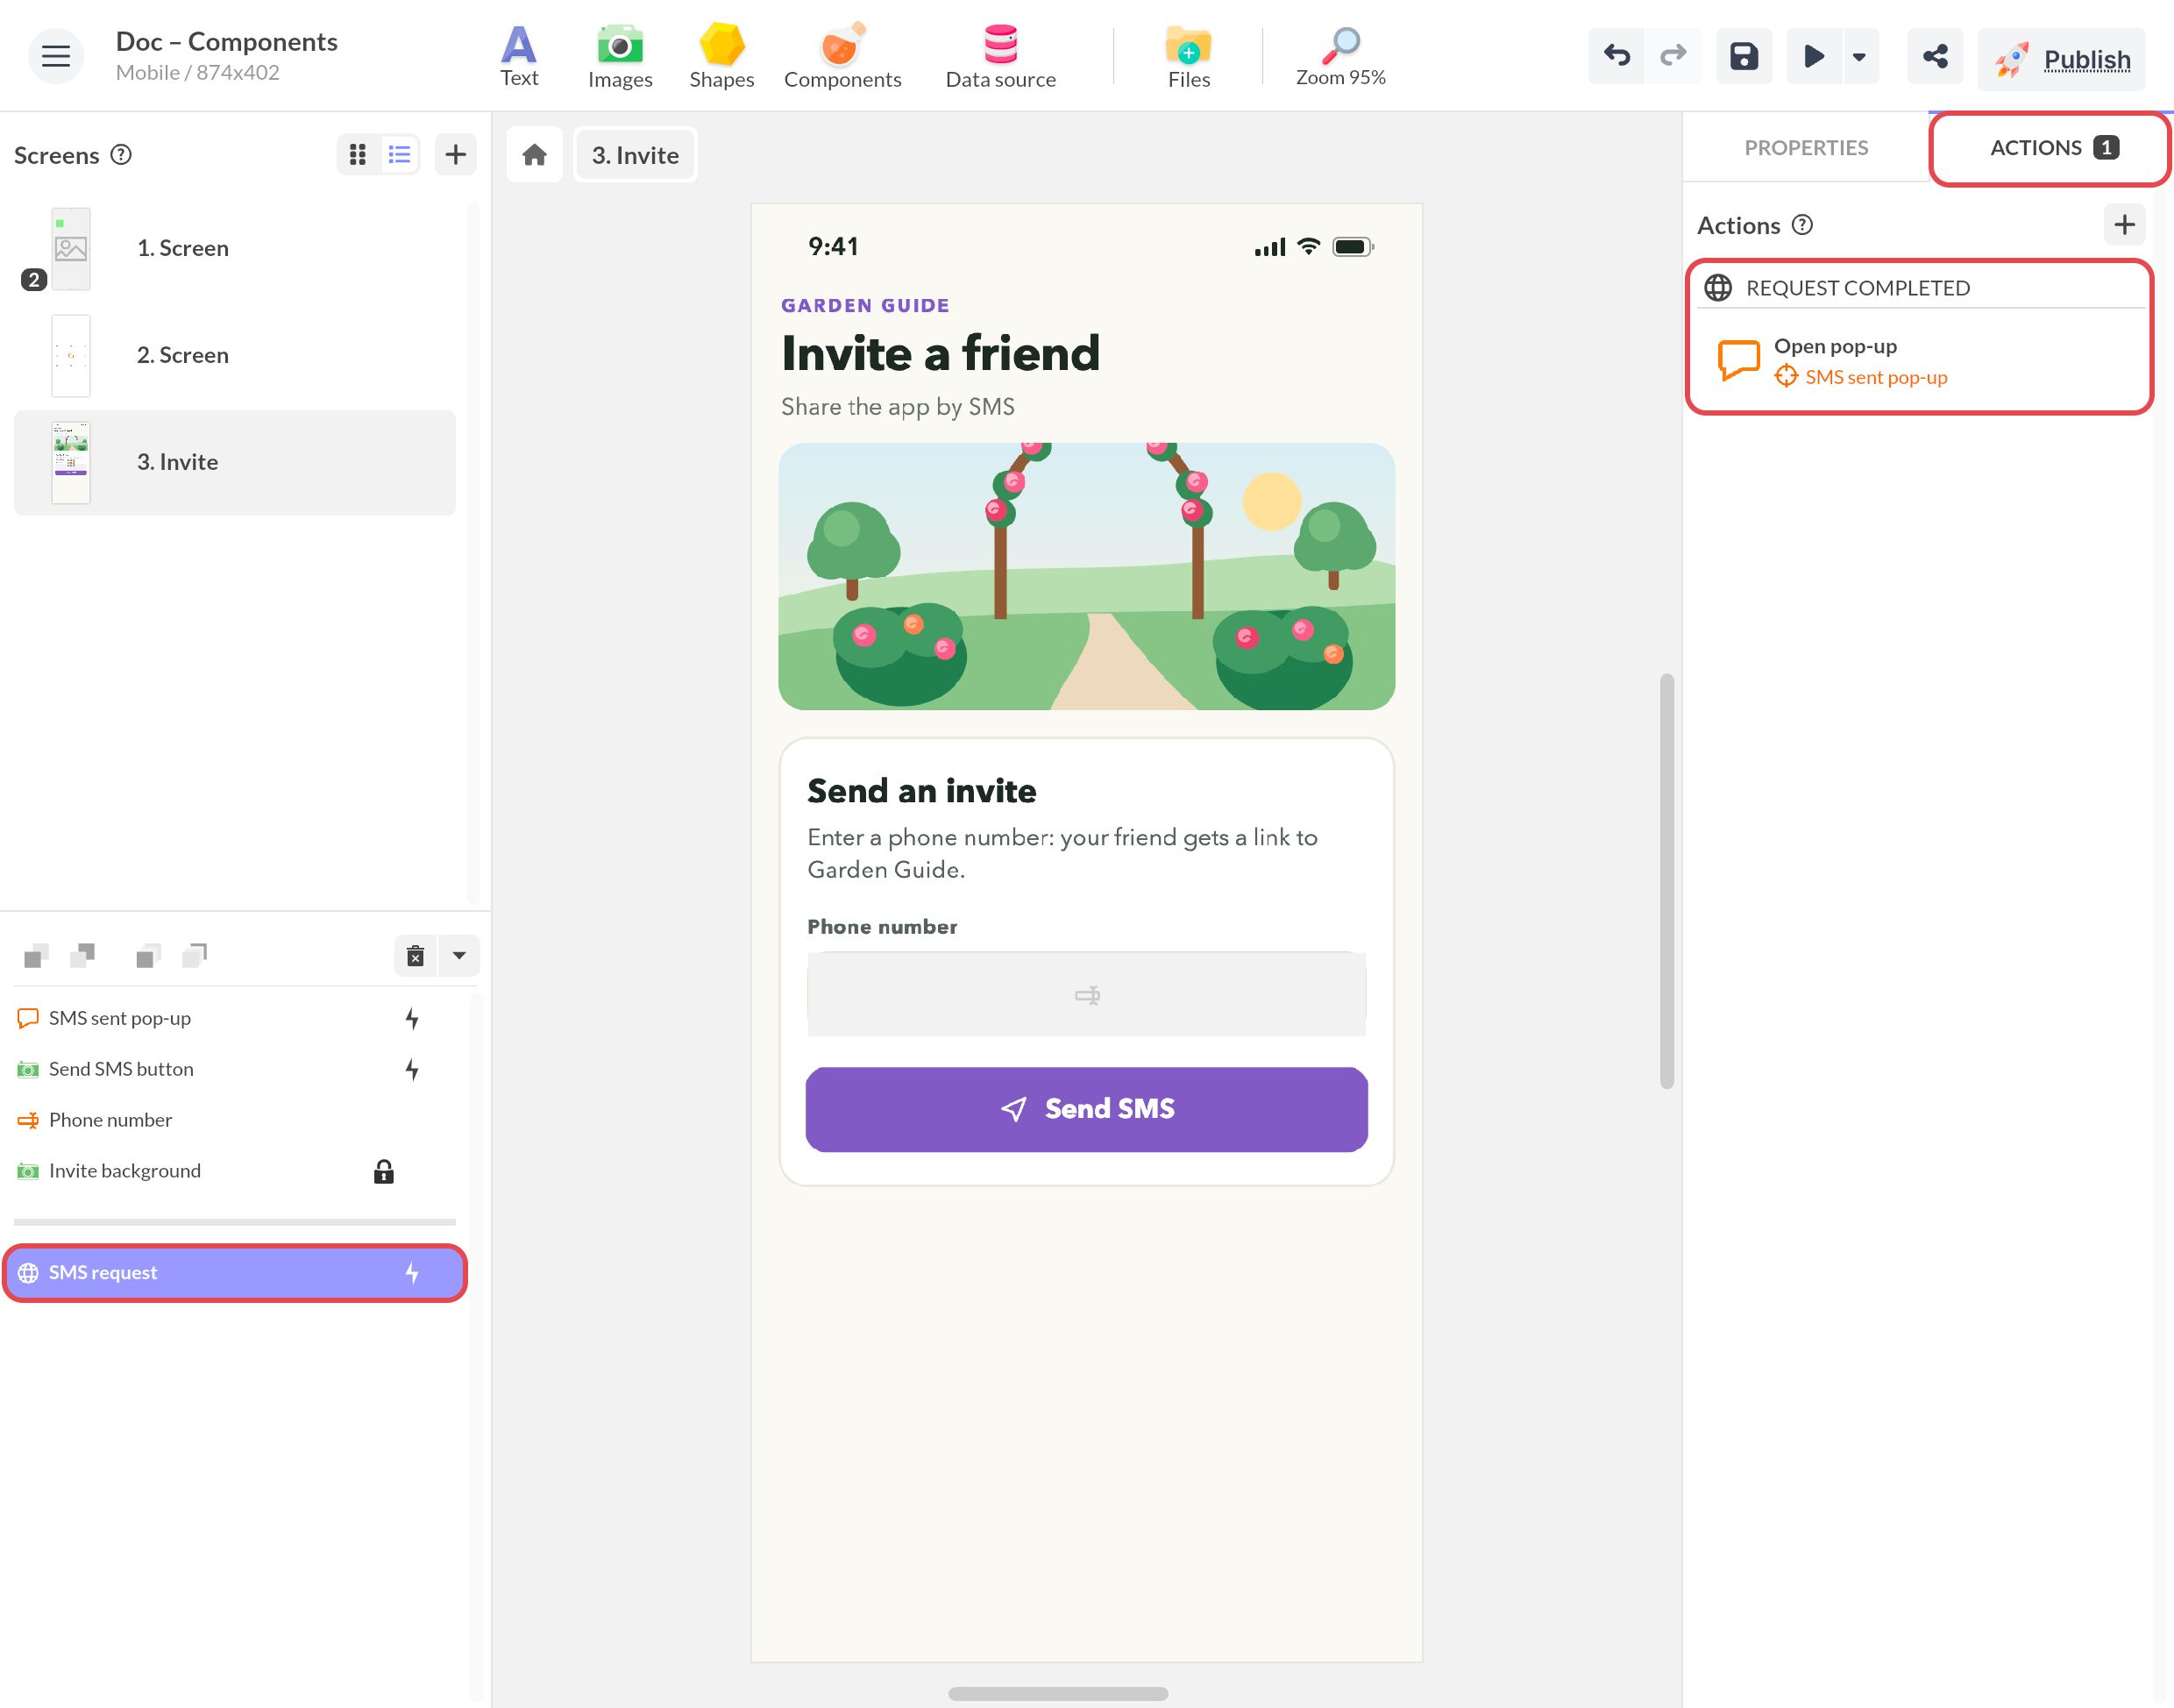The image size is (2174, 1708).
Task: Add a new action with the plus button
Action: (2125, 225)
